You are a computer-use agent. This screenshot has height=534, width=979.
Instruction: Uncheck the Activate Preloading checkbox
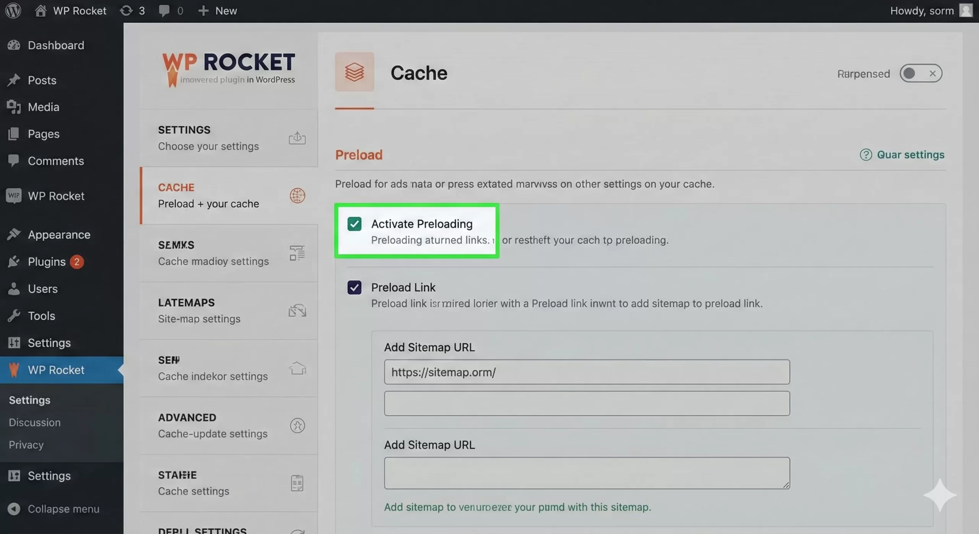point(354,224)
